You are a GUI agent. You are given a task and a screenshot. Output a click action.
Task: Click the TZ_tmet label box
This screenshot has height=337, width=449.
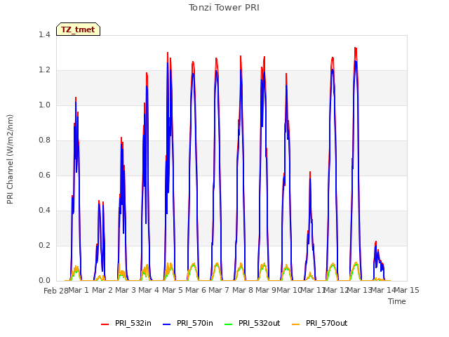coord(78,29)
